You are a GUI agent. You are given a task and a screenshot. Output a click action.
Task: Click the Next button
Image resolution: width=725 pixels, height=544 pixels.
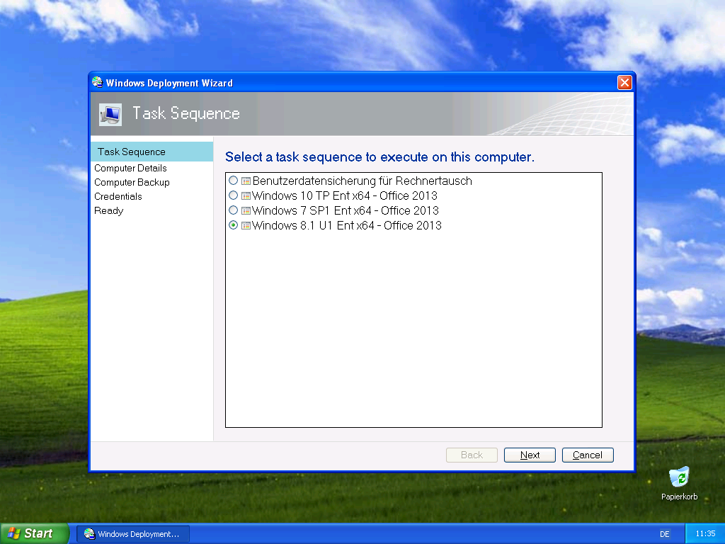(530, 455)
